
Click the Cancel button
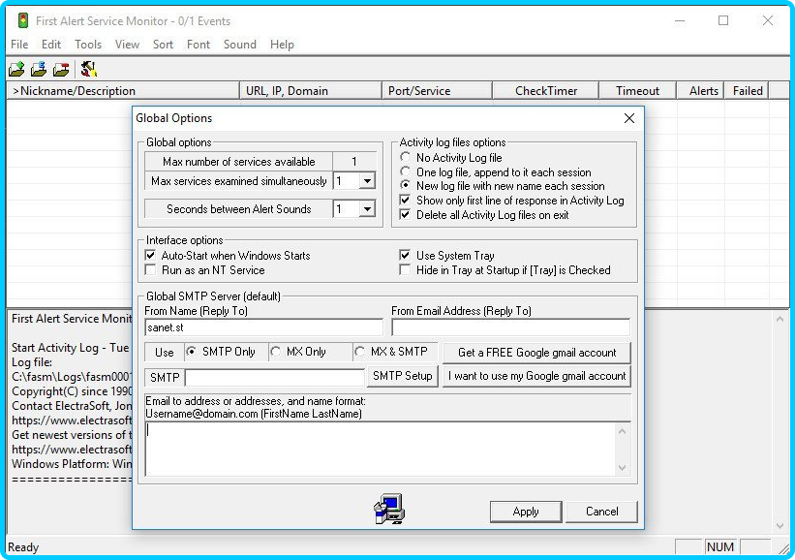click(602, 512)
